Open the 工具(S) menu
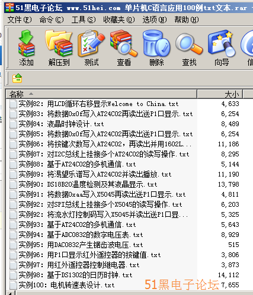Screen dimensions: 253x295 pos(84,20)
